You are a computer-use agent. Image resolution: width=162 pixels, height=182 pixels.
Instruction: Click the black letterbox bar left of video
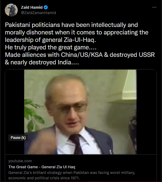(x=14, y=112)
